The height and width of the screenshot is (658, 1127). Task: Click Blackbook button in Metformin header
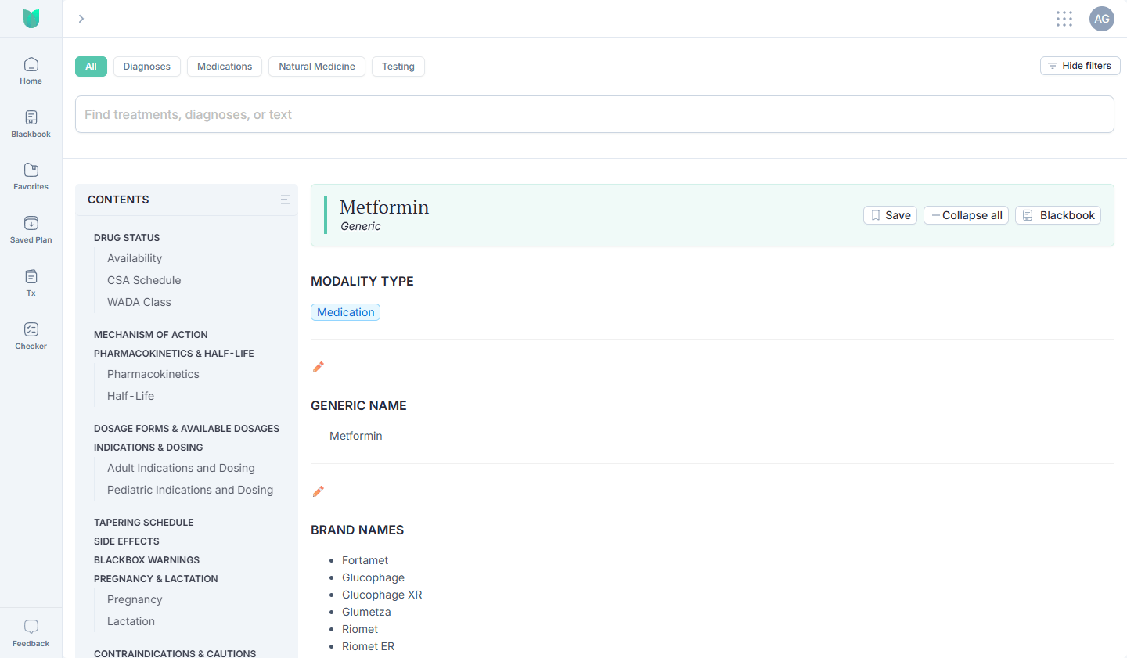[1058, 215]
